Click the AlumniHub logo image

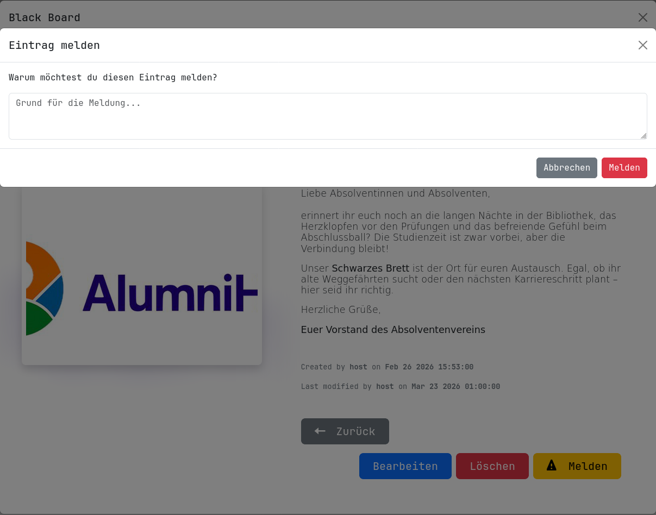coord(142,287)
